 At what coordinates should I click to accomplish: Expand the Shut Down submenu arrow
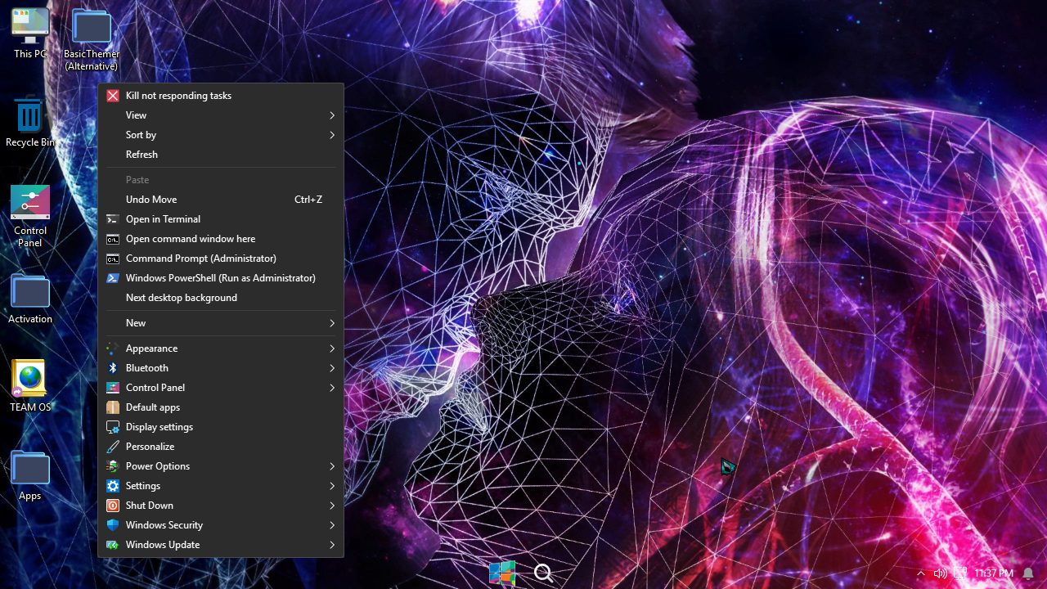332,506
